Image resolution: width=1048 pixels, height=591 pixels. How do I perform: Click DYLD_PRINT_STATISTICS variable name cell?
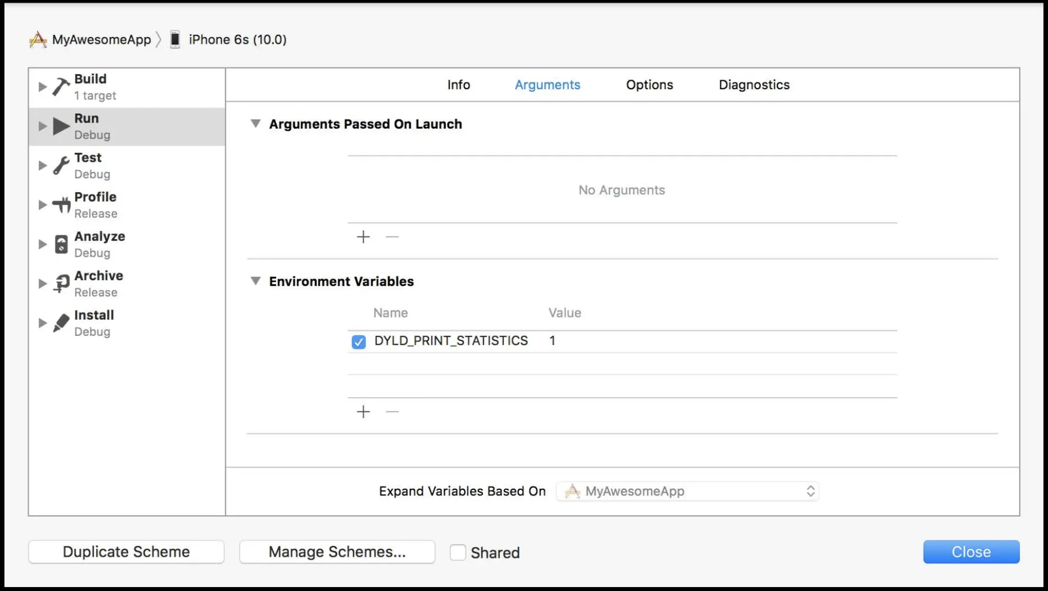(451, 341)
